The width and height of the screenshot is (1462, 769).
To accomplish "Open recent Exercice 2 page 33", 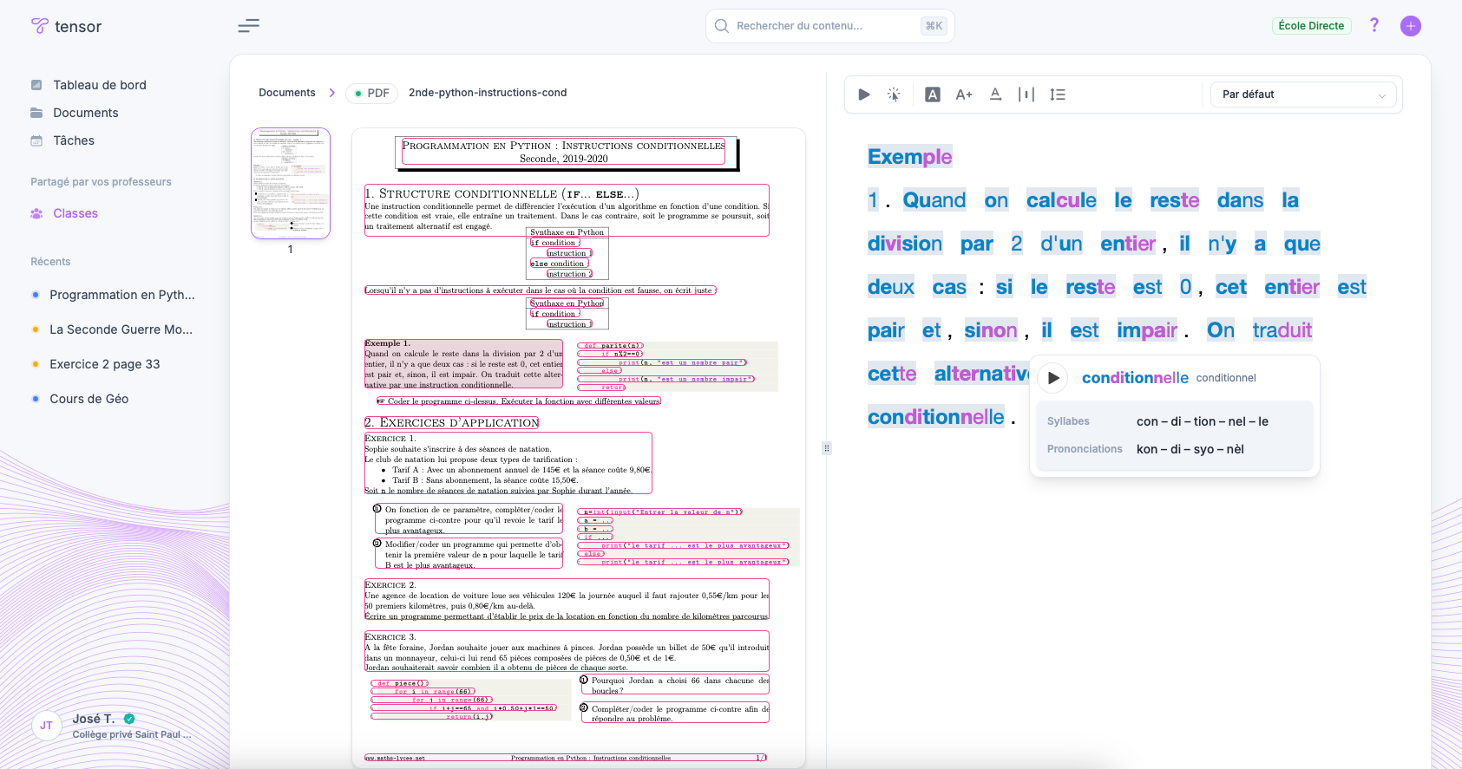I will [105, 364].
